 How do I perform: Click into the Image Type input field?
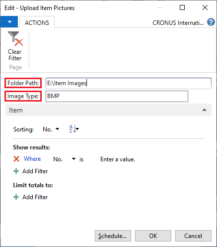point(117,96)
